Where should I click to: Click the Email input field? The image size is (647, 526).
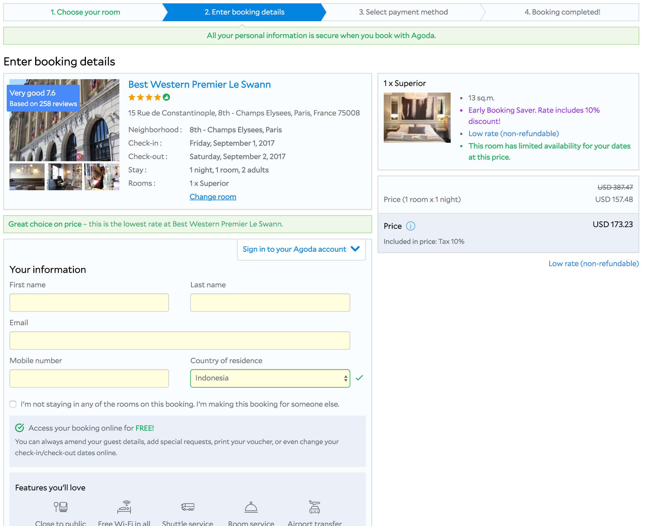pyautogui.click(x=180, y=341)
